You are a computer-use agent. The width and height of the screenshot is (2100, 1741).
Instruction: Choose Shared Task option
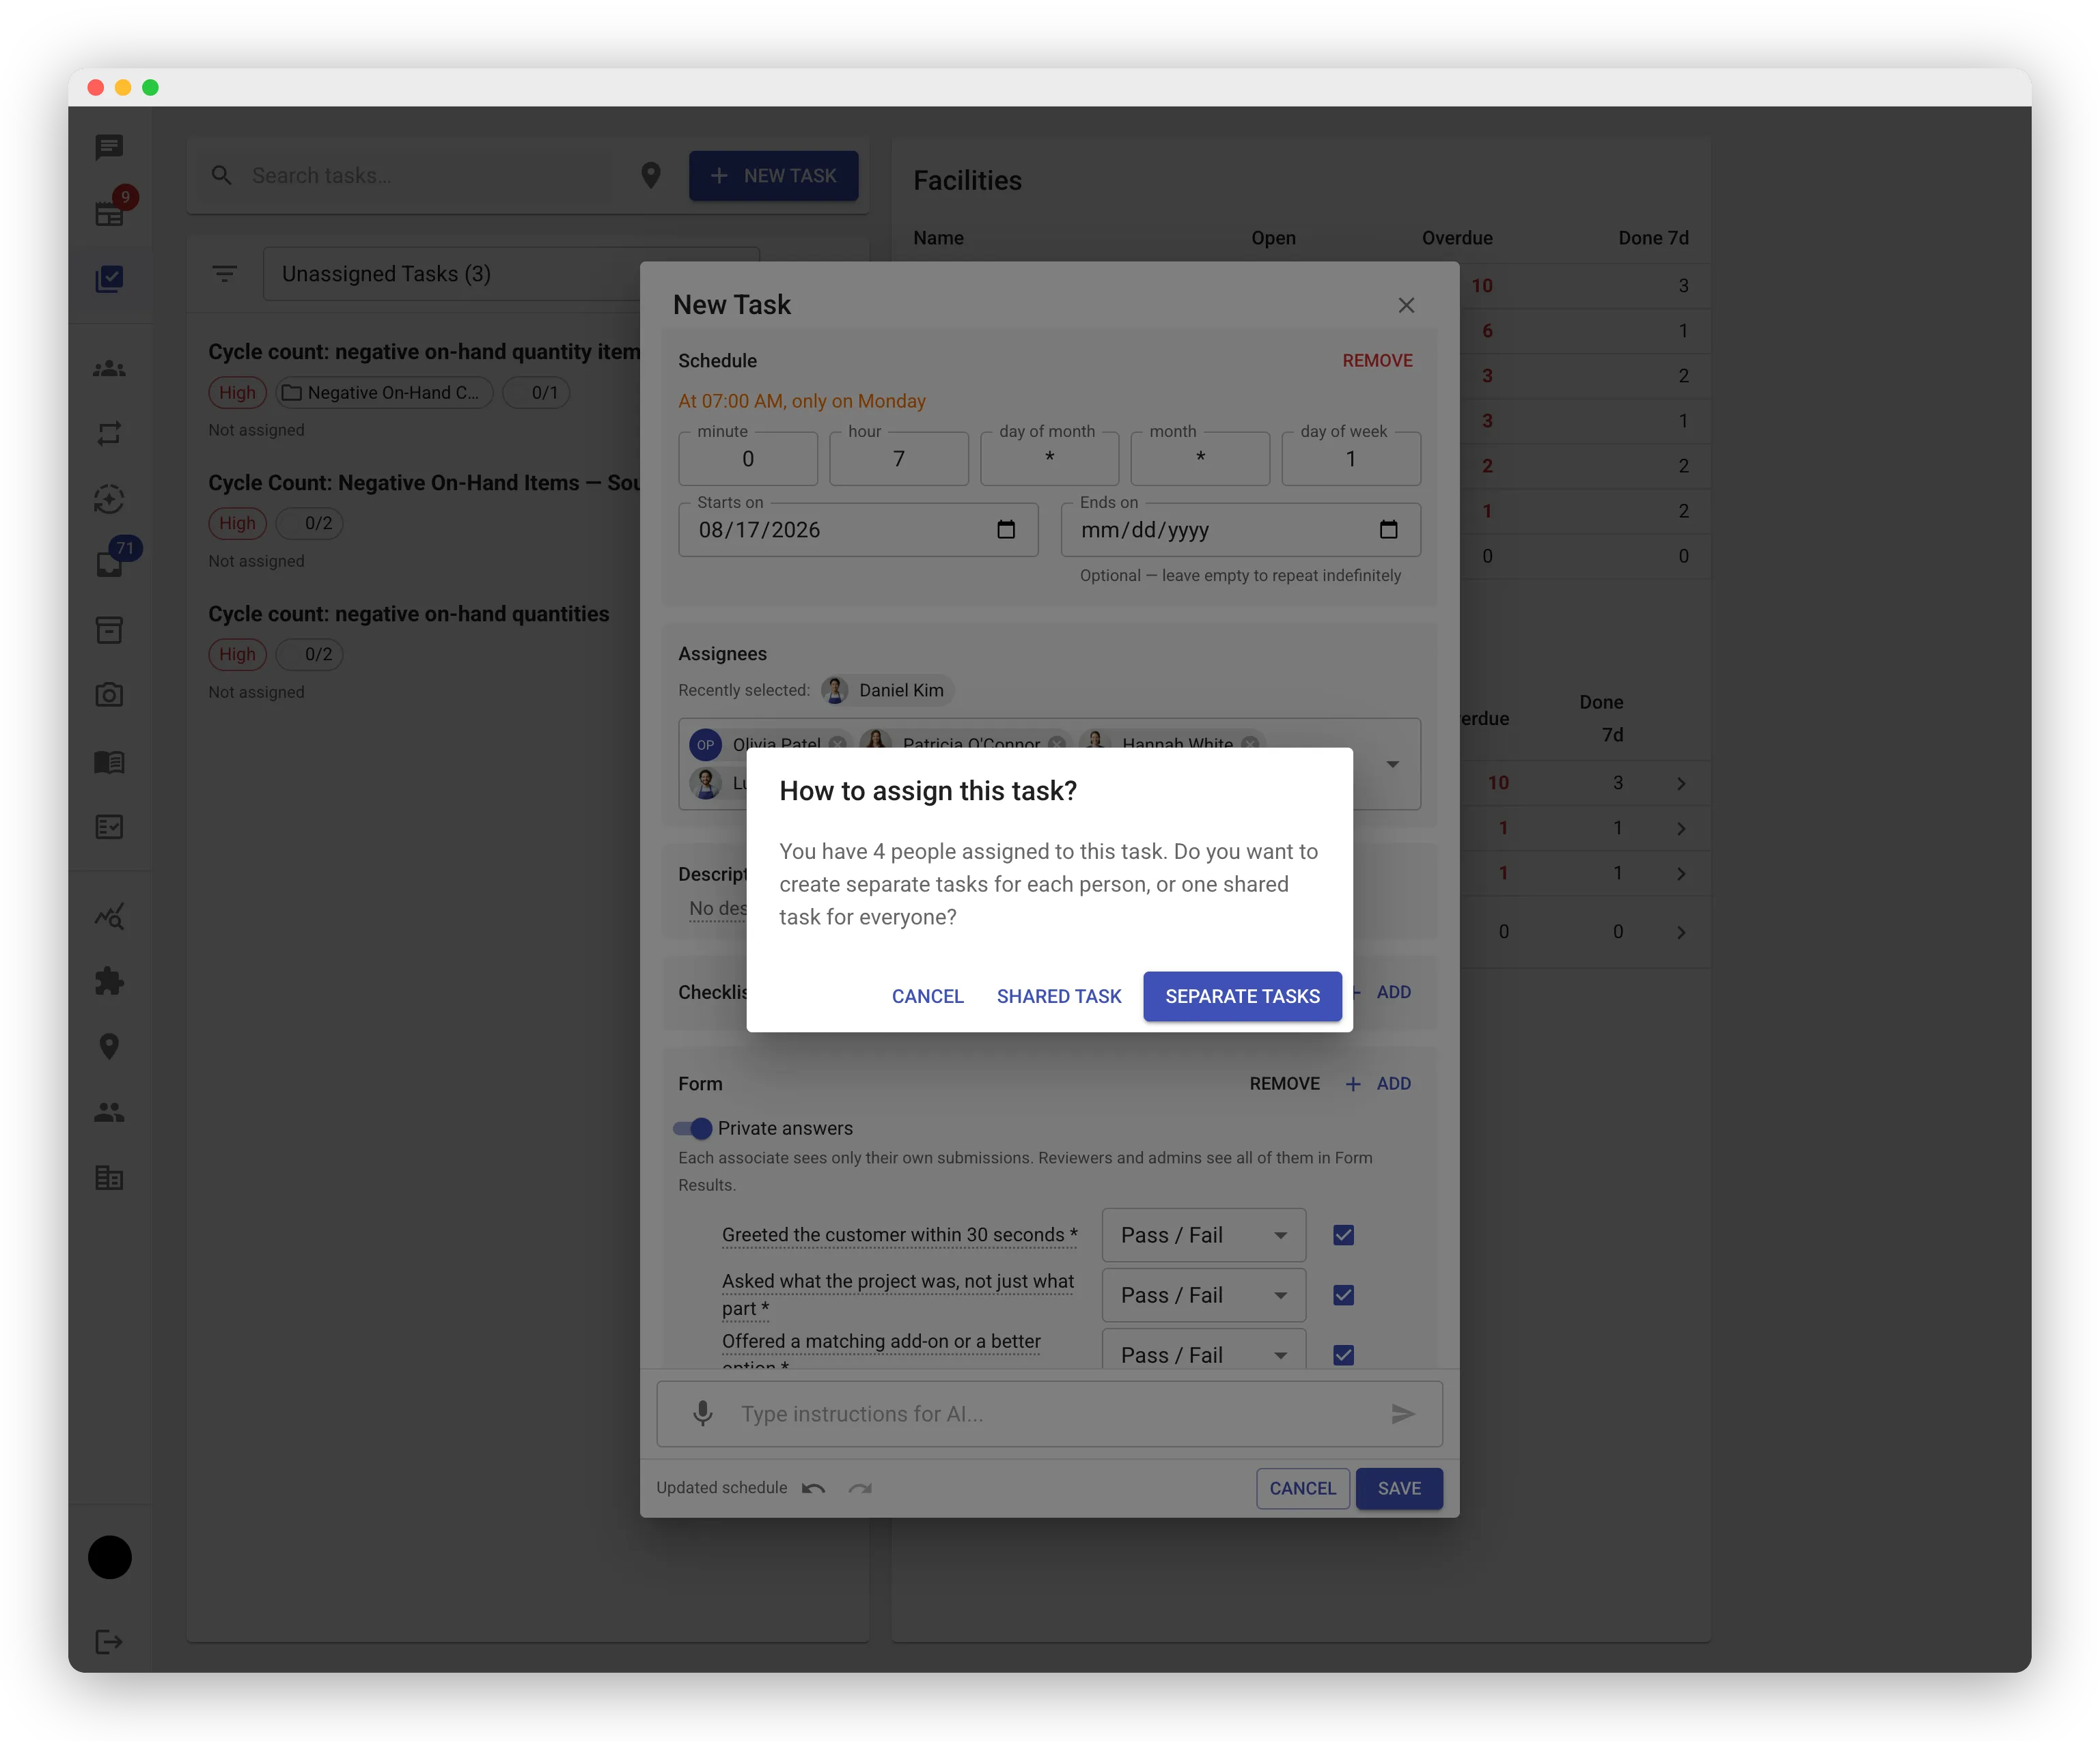point(1059,996)
